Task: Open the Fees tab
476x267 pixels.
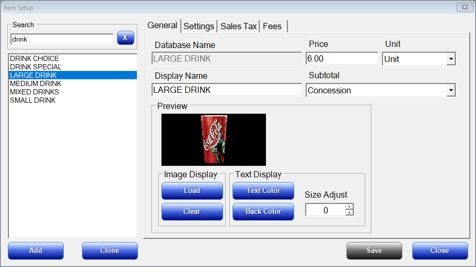Action: 273,27
